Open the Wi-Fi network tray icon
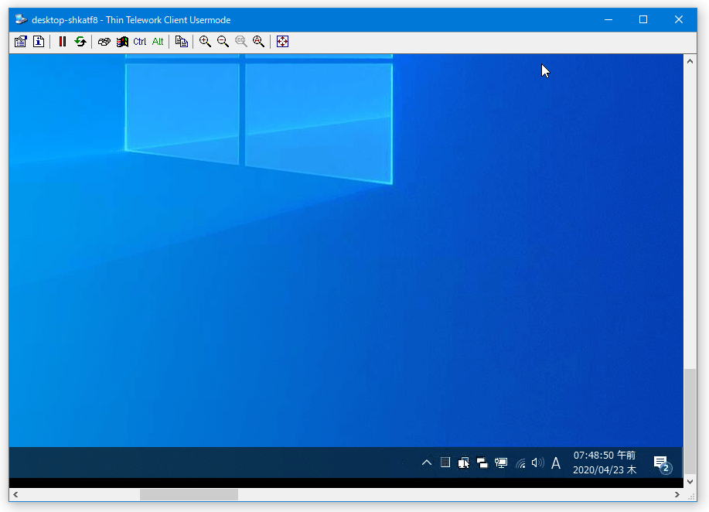Screen dimensions: 709x512 (520, 463)
